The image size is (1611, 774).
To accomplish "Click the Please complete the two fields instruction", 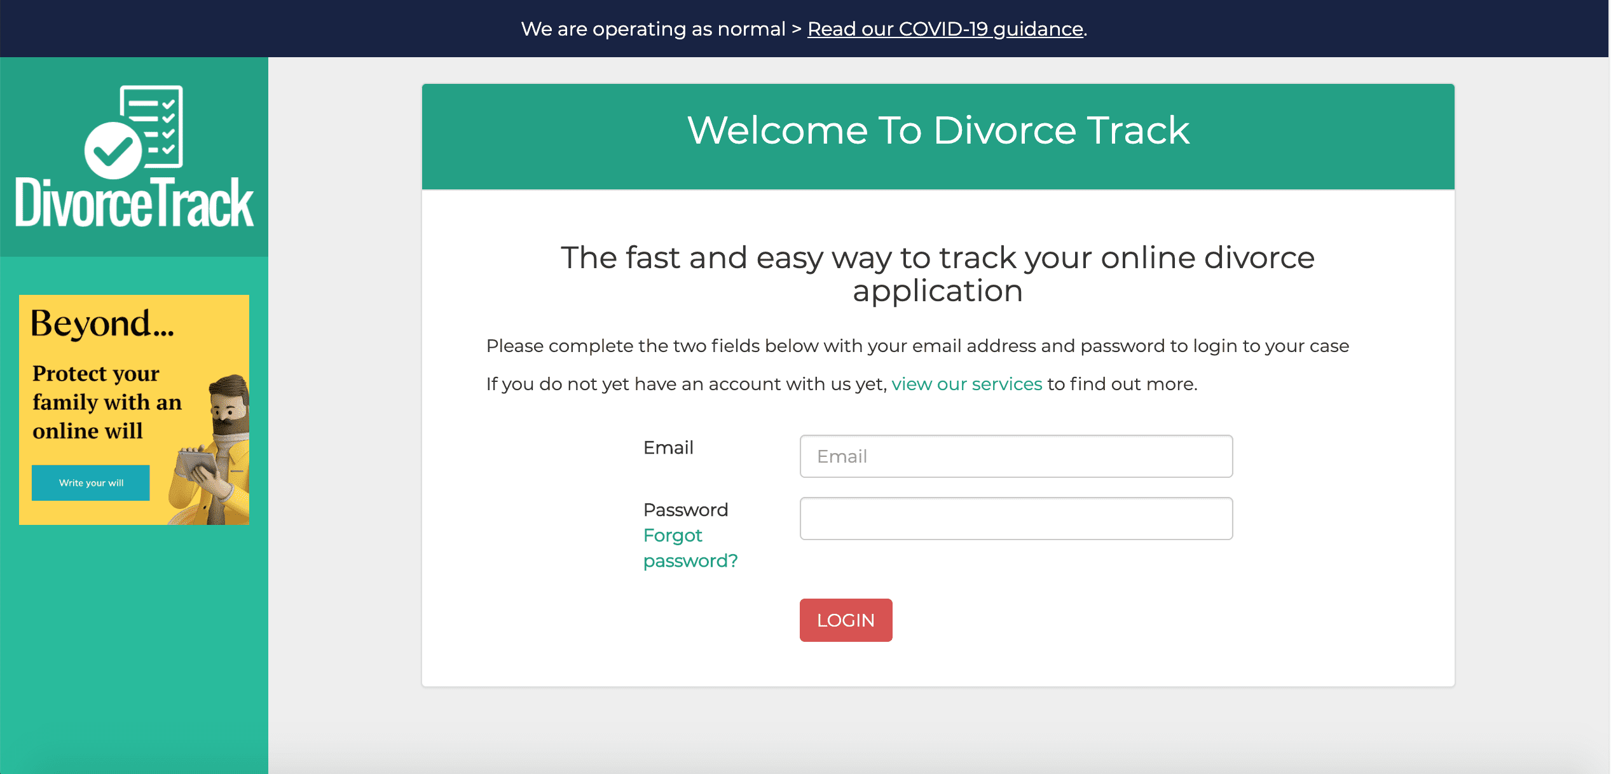I will click(x=917, y=346).
